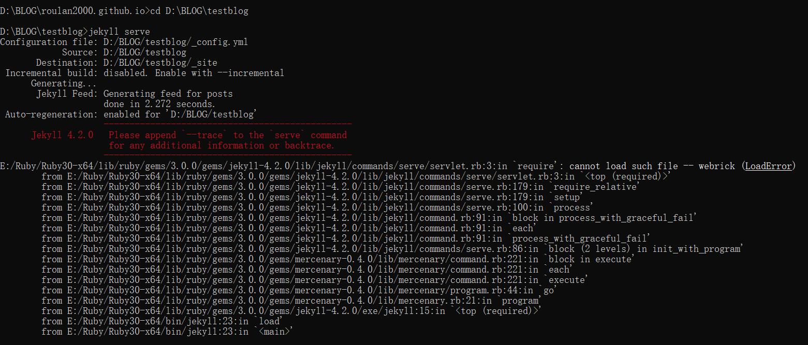Click the 'require_relative' stack trace line
Screen dimensions: 808x345
tap(341, 187)
